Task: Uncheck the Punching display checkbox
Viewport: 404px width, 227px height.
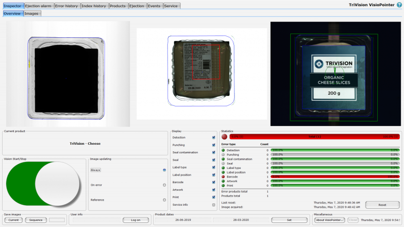Action: point(214,145)
